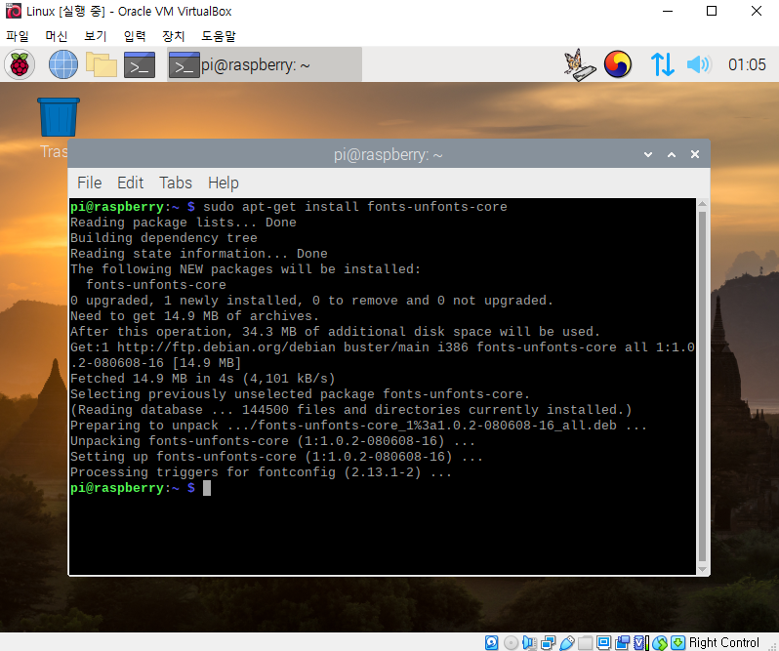The height and width of the screenshot is (651, 779).
Task: Open the VirtualBox 입력 menu
Action: click(x=134, y=36)
